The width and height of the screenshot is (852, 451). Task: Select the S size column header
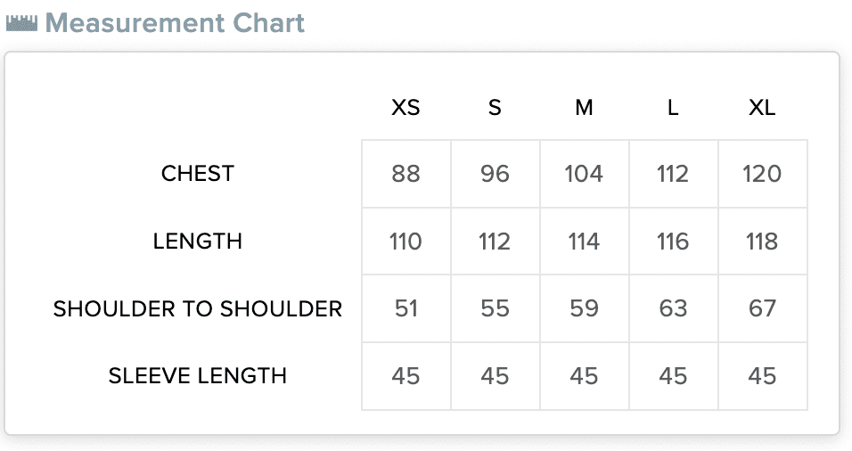coord(495,108)
